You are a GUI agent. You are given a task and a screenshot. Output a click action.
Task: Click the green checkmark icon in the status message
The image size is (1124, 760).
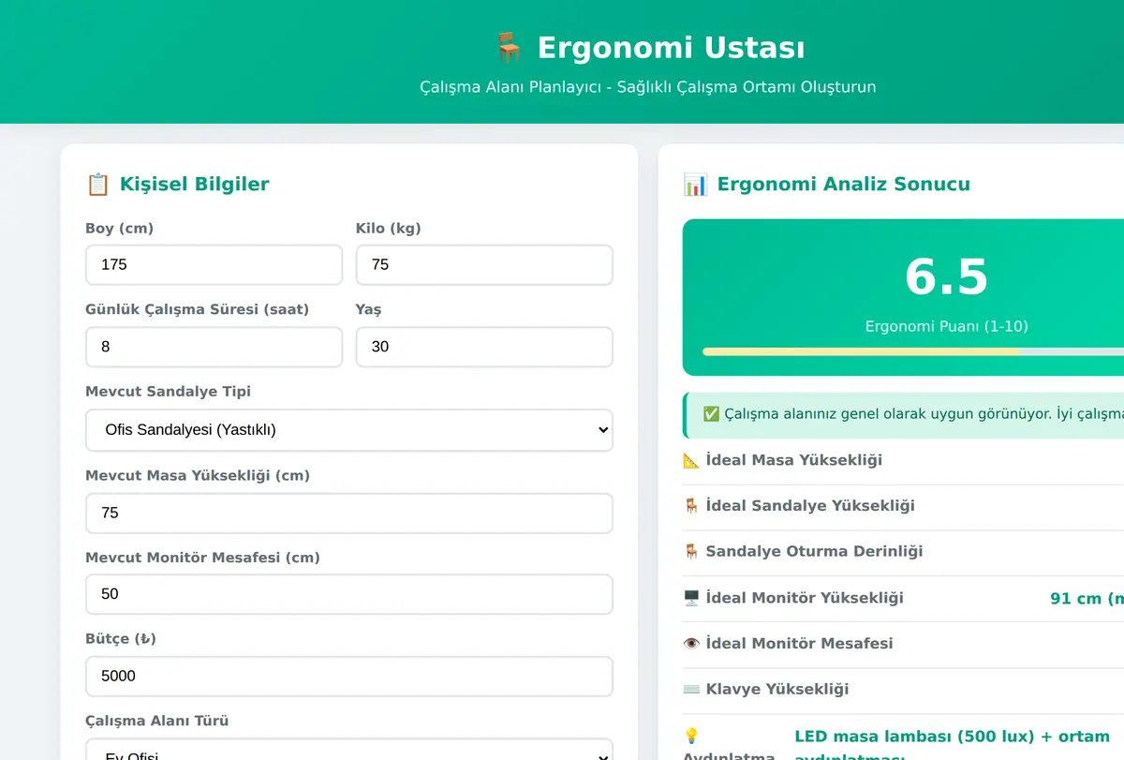(x=711, y=414)
